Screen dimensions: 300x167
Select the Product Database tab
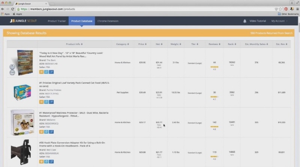(x=82, y=21)
